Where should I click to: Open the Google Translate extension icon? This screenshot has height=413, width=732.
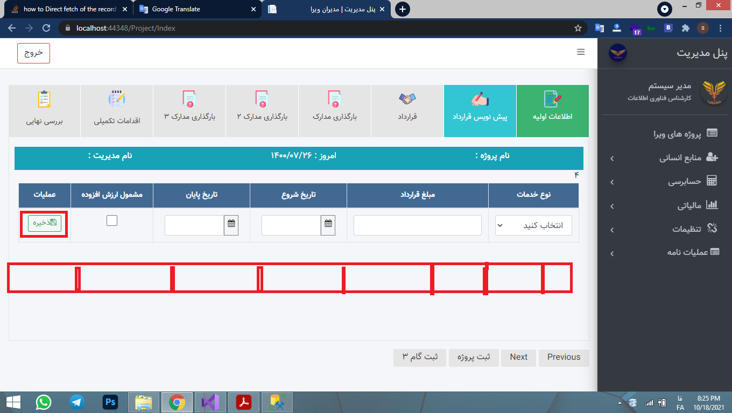coord(600,28)
